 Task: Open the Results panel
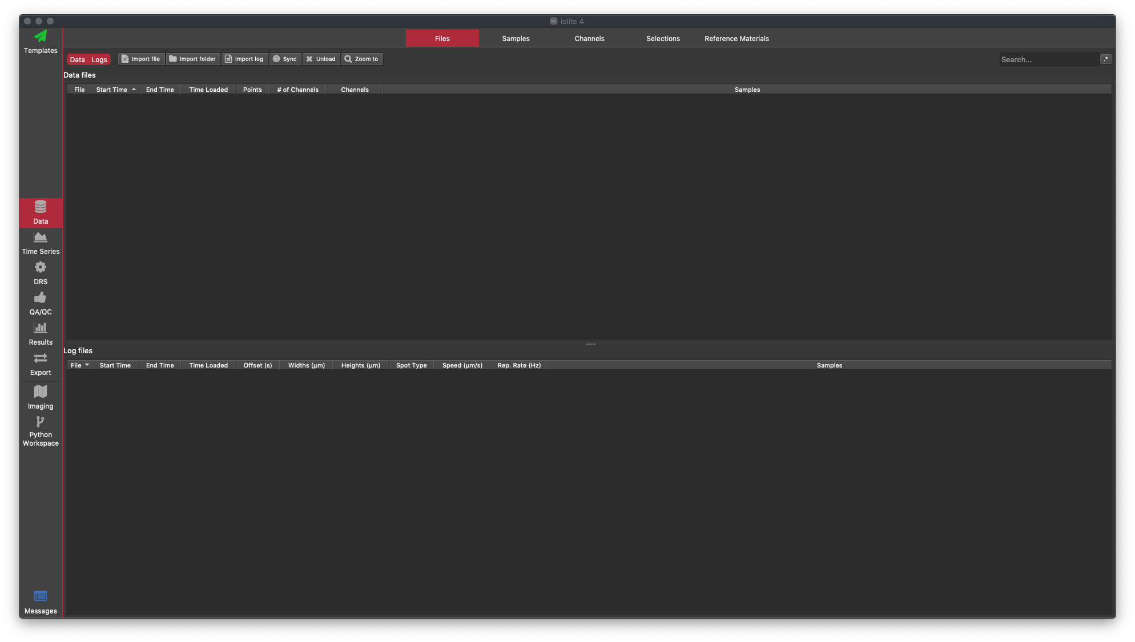40,333
